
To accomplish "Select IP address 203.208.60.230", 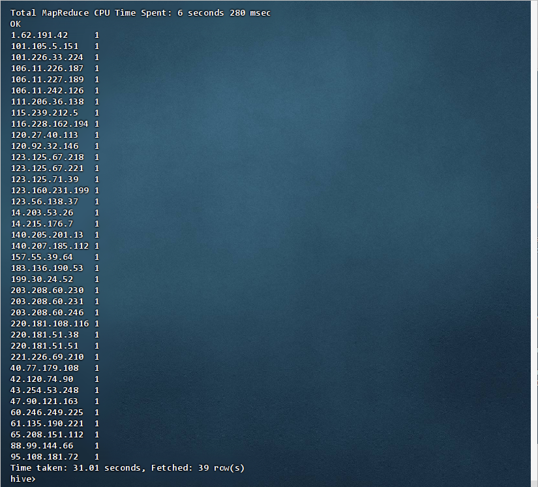I will tap(48, 291).
